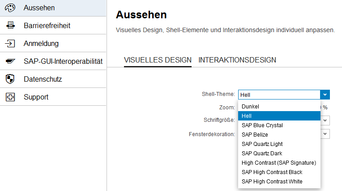342x191 pixels.
Task: Select High Contrast (SAP Signature) option
Action: tap(278, 163)
